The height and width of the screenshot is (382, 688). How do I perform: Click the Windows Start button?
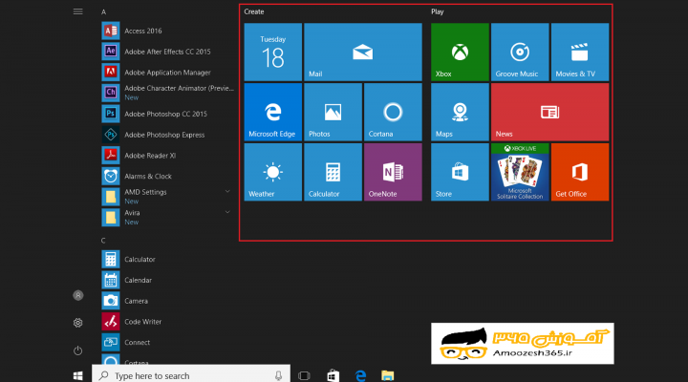(78, 375)
